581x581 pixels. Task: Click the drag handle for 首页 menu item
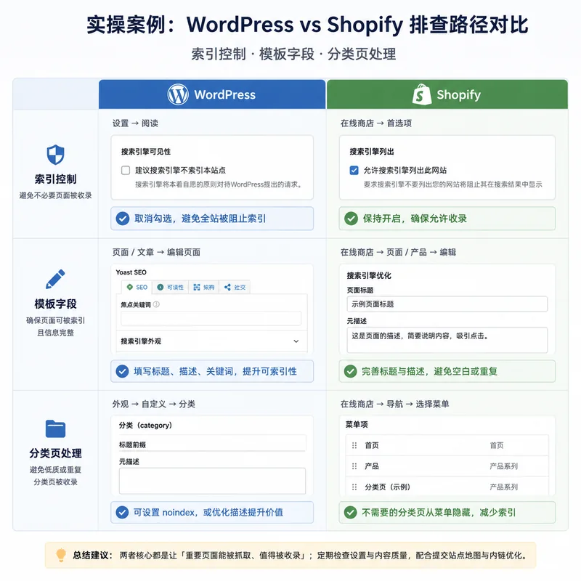click(x=354, y=445)
